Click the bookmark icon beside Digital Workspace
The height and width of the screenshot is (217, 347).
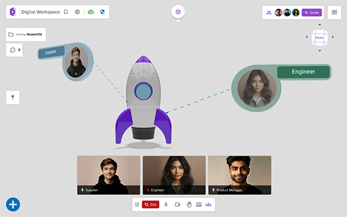point(66,12)
